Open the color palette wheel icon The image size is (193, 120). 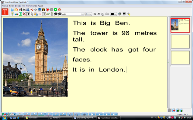120,14
